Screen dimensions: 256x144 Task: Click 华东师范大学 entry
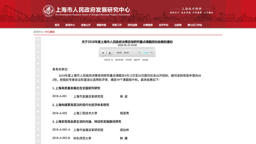[82, 138]
